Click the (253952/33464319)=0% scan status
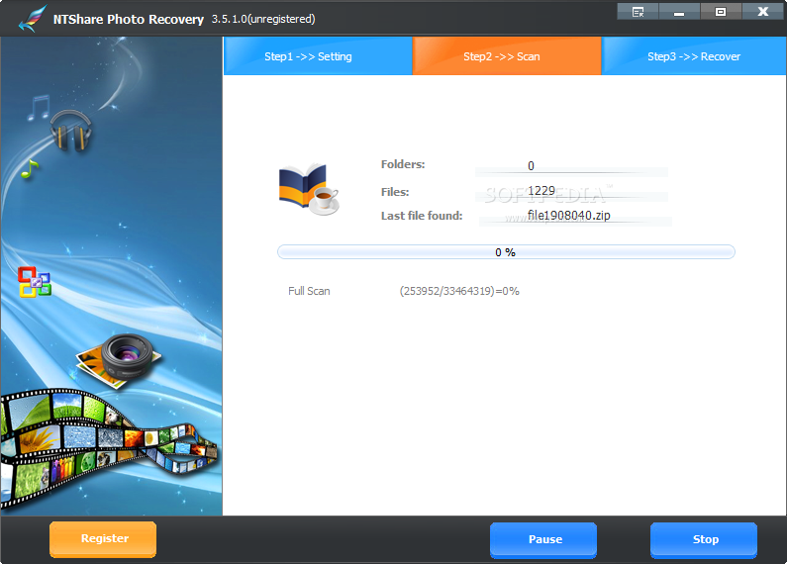 coord(459,291)
